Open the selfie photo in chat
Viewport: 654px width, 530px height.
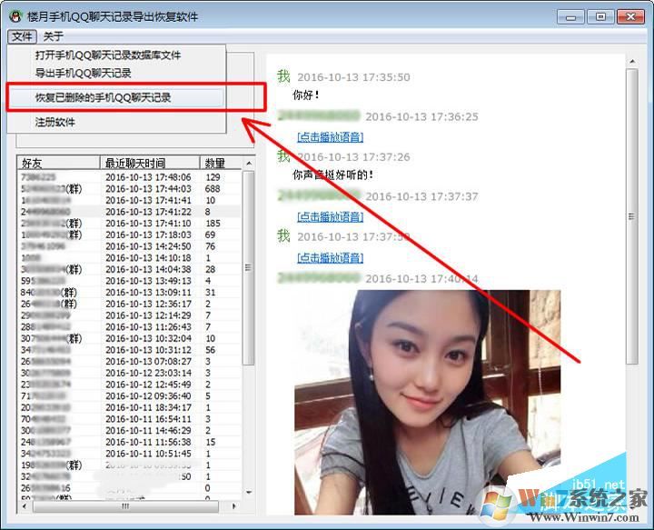(428, 403)
